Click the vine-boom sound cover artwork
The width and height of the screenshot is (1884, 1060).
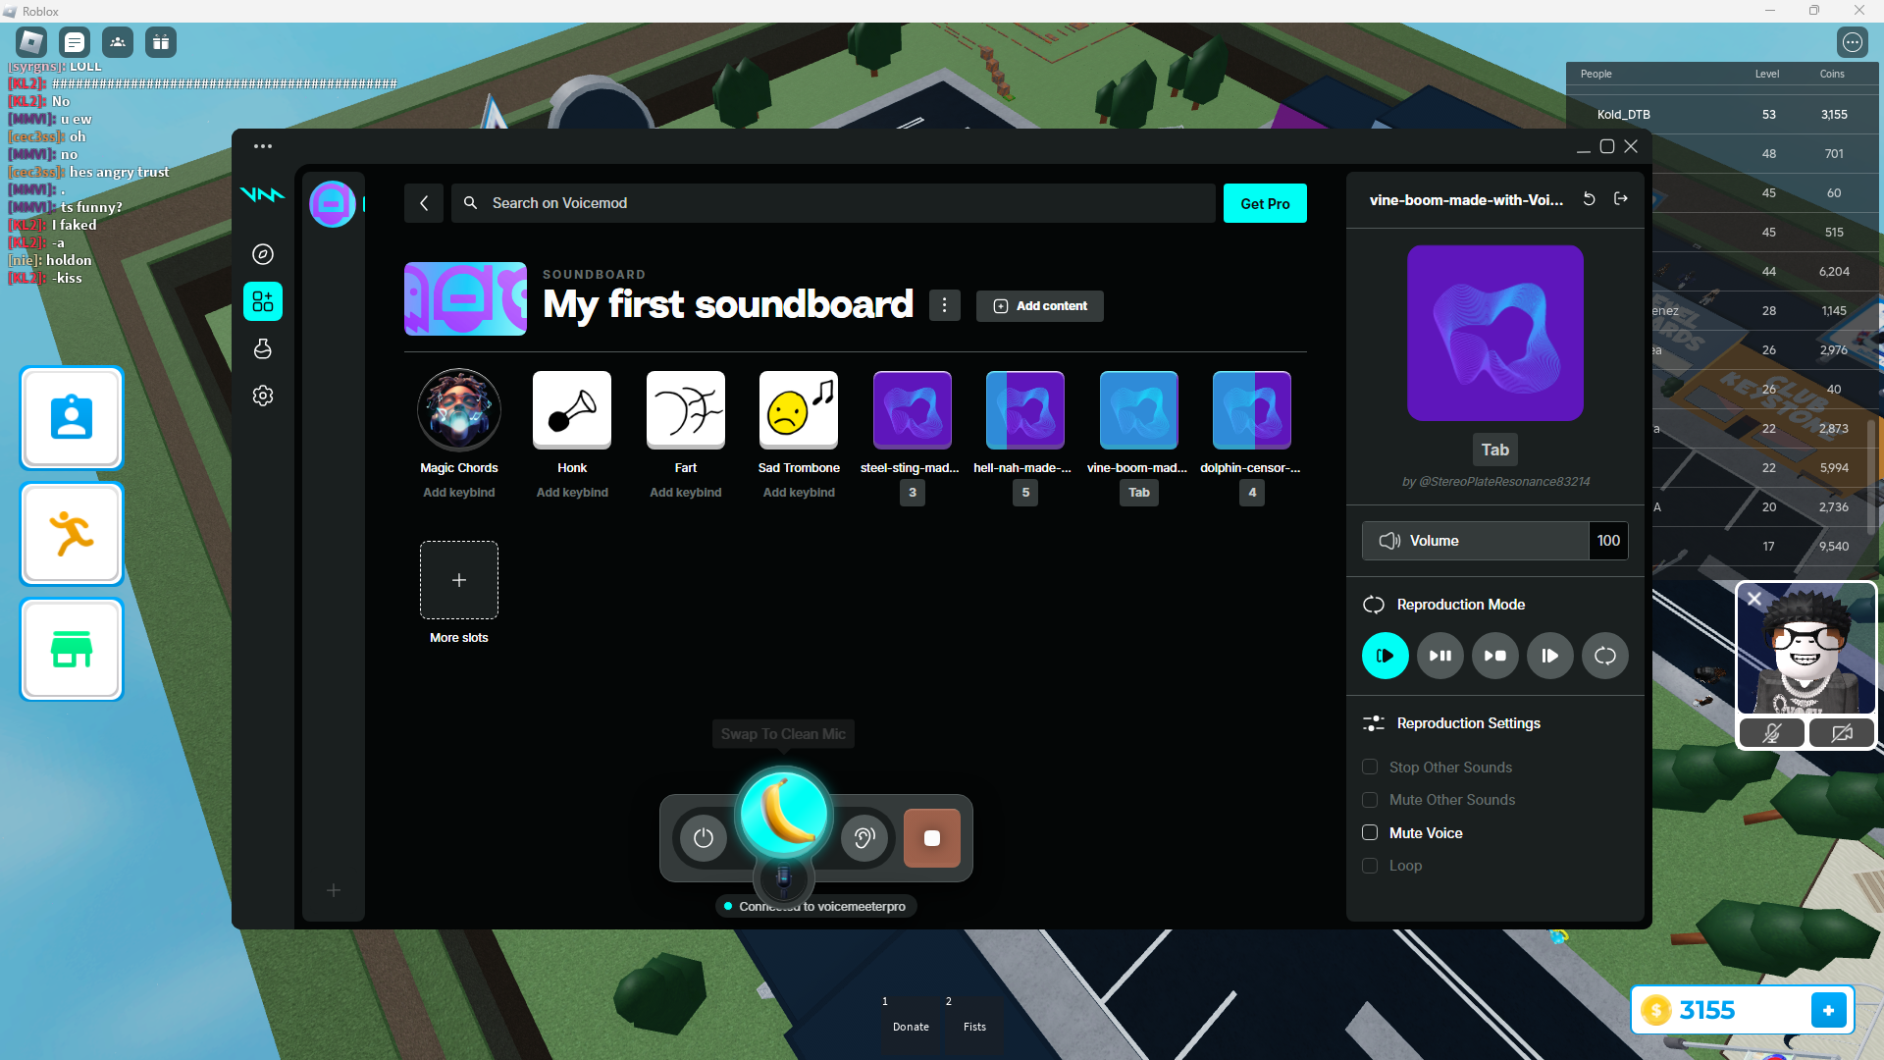[1495, 333]
